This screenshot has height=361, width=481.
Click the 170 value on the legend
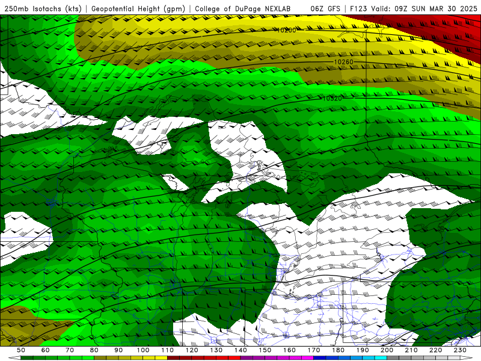[x=313, y=350]
